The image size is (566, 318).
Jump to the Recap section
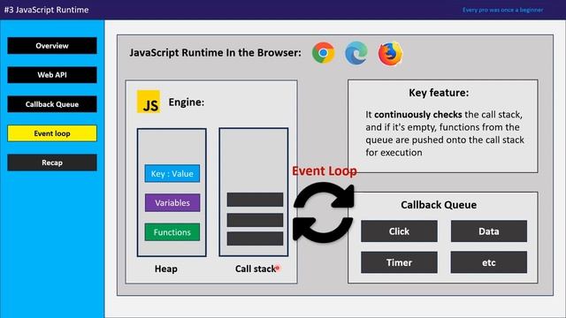click(52, 163)
